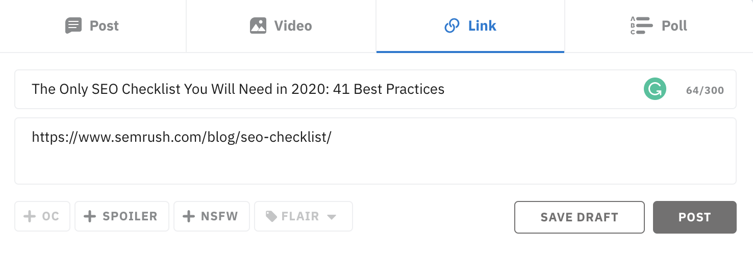Click the SAVE DRAFT button
The height and width of the screenshot is (254, 753).
579,217
